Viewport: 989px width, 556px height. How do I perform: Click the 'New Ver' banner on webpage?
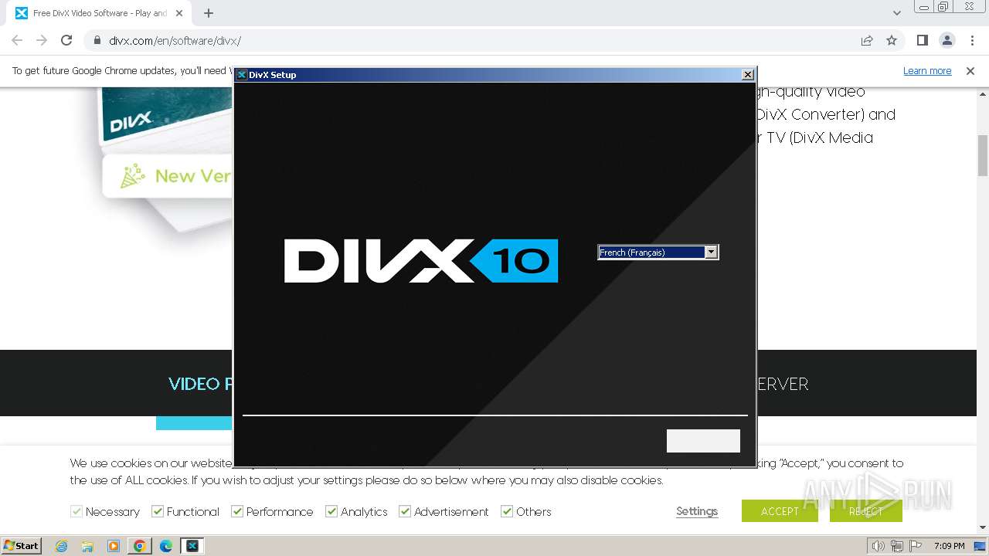[167, 176]
